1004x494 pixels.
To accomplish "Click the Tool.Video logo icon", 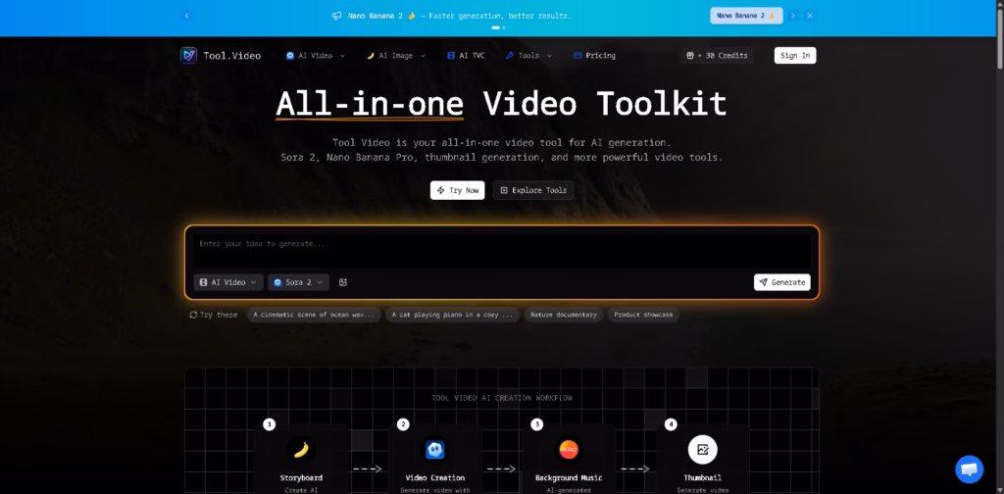I will [x=189, y=56].
